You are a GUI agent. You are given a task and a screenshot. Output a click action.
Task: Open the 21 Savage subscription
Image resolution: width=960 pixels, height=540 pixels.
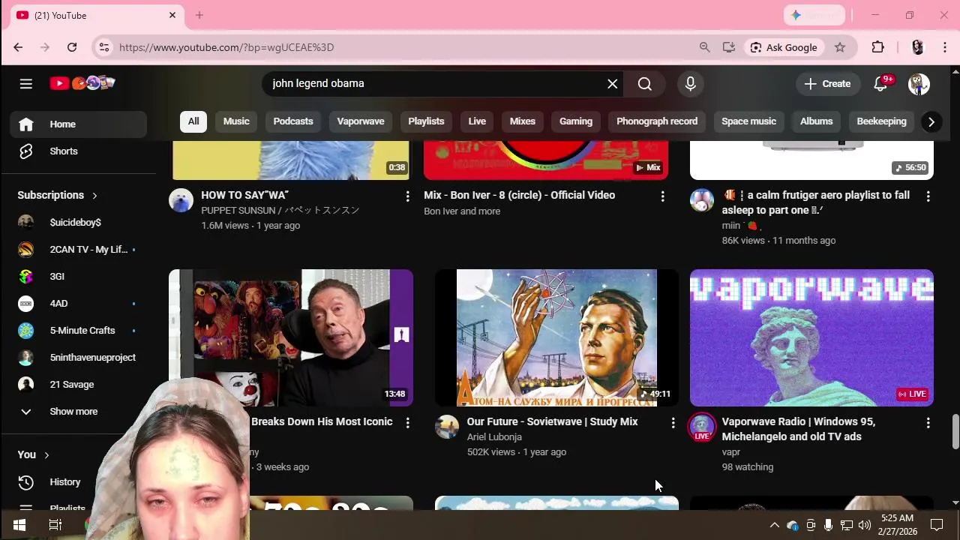pyautogui.click(x=78, y=385)
